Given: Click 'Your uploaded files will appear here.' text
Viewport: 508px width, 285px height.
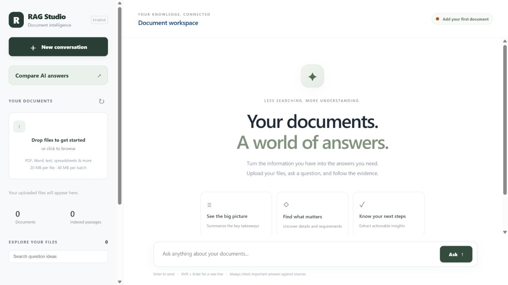Looking at the screenshot, I should (x=44, y=193).
